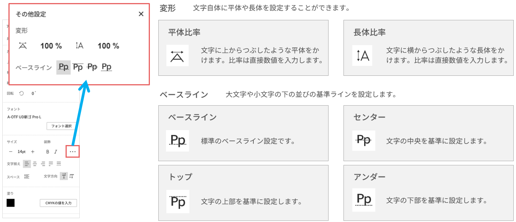The image size is (516, 222).
Task: Click the 平体 flatten icon in その他設定 popup
Action: click(x=23, y=46)
